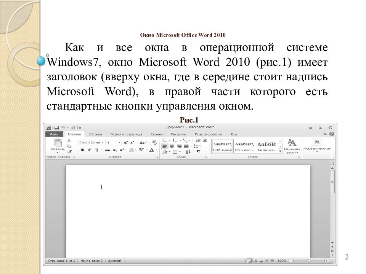
Task: Select the Без интервала style
Action: pos(244,147)
